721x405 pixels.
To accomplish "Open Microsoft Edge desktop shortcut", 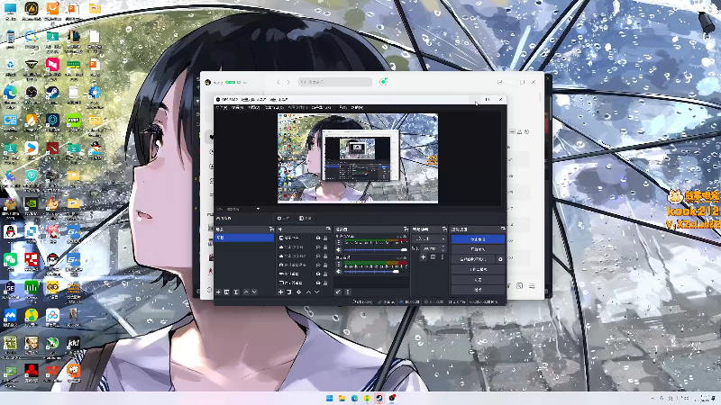I will pyautogui.click(x=10, y=95).
